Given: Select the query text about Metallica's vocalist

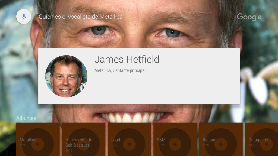Looking at the screenshot, I should pyautogui.click(x=81, y=17).
